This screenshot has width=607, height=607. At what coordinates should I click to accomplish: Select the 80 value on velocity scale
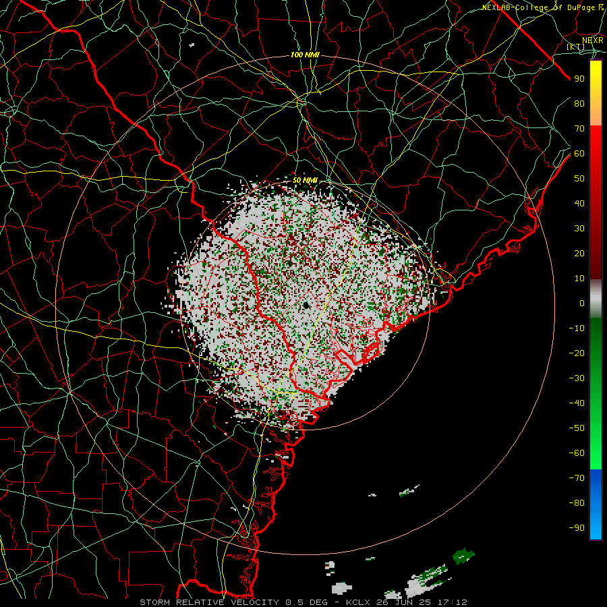579,103
